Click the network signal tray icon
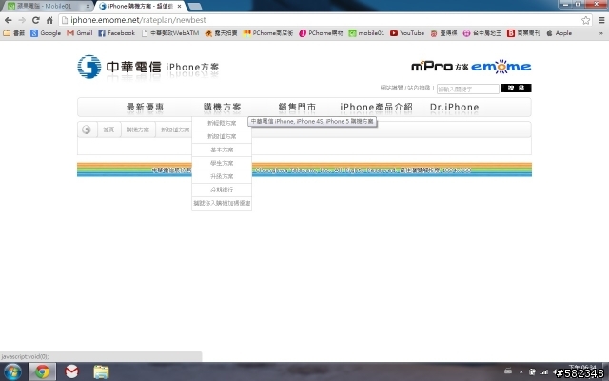Screen dimensions: 609x381 (x=544, y=372)
